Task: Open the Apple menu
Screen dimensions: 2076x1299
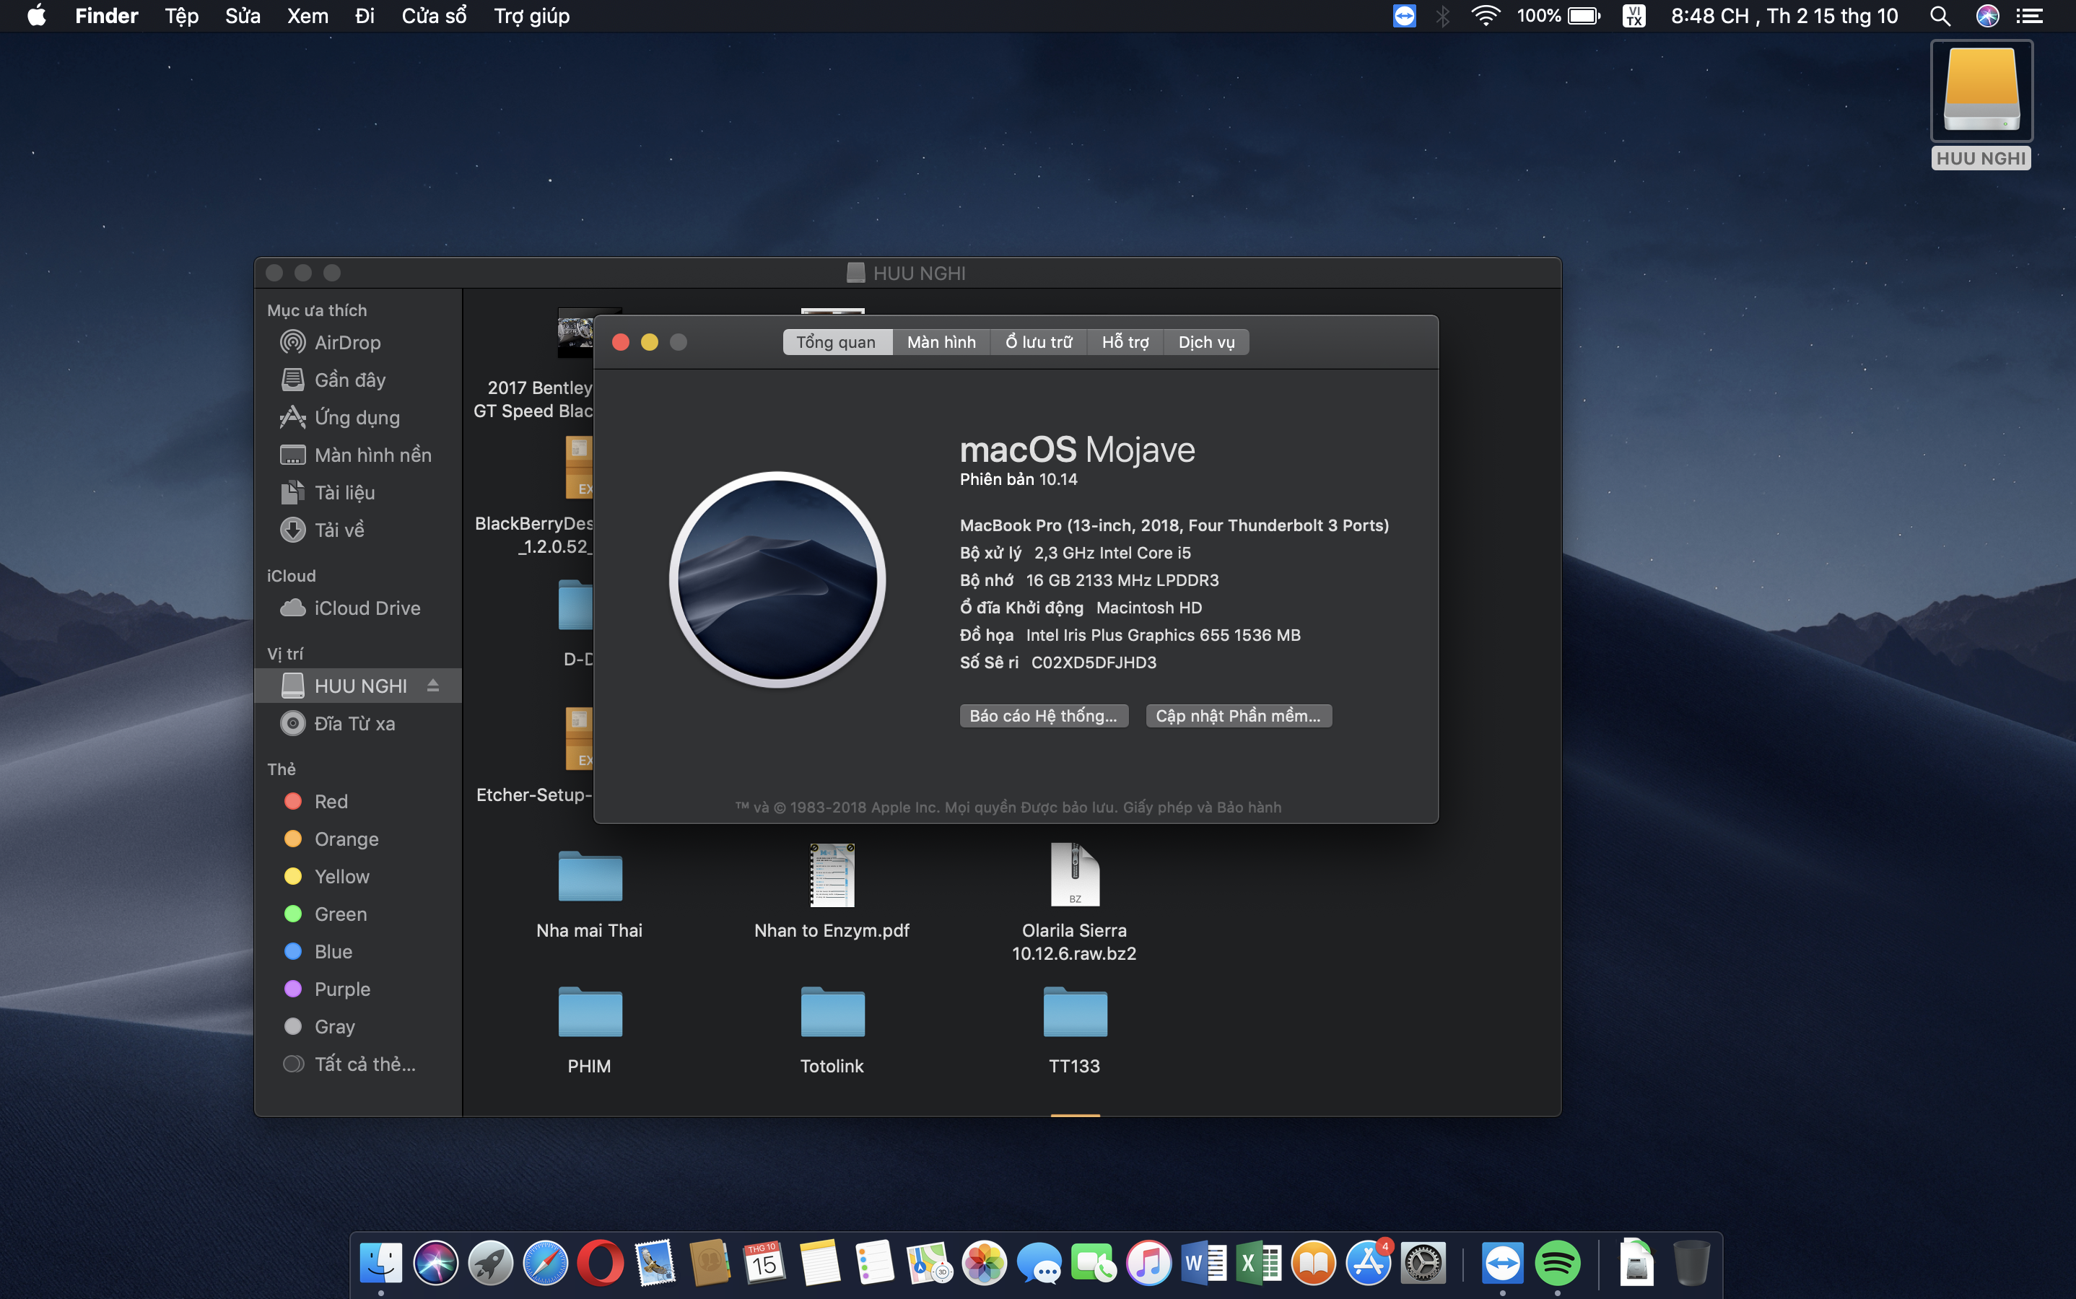Action: coord(36,17)
